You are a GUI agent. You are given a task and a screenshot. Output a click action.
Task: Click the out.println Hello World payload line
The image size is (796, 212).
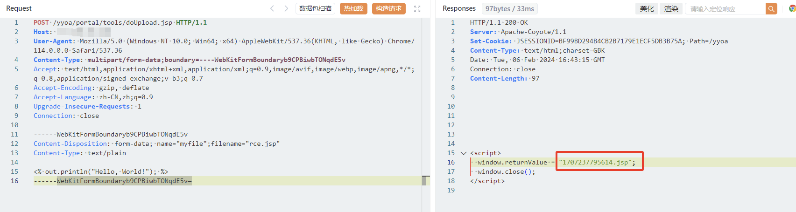point(101,171)
